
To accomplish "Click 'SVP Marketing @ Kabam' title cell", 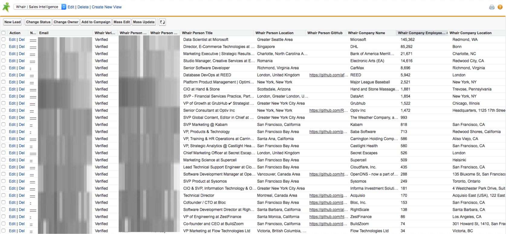I will pos(205,124).
